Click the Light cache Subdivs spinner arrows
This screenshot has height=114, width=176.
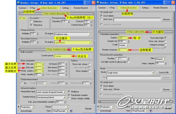point(128,38)
